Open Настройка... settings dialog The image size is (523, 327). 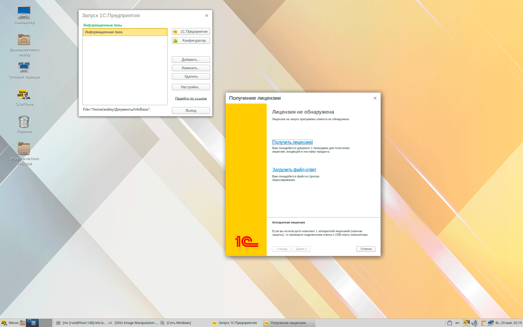click(x=191, y=87)
